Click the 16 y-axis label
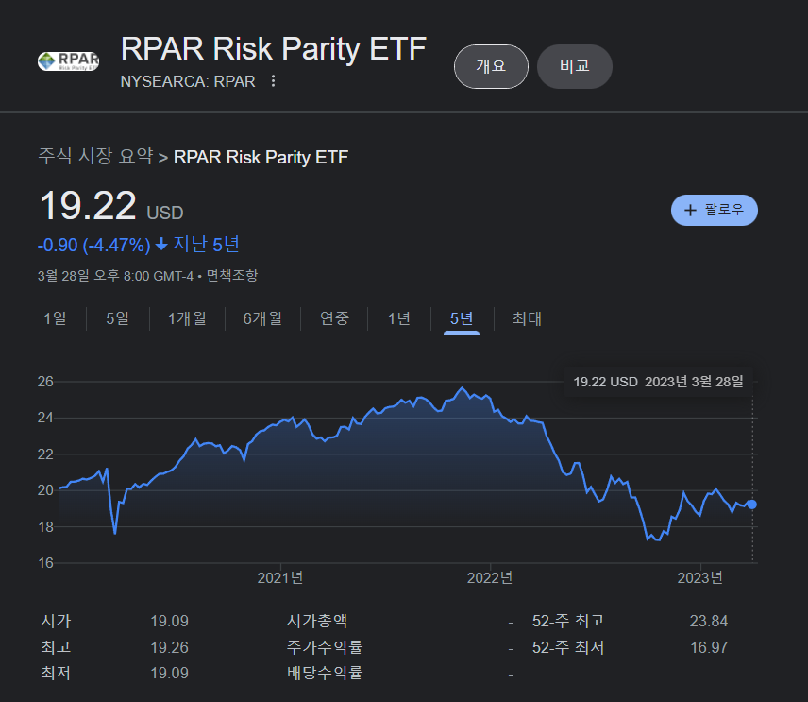Viewport: 808px width, 702px height. click(45, 563)
